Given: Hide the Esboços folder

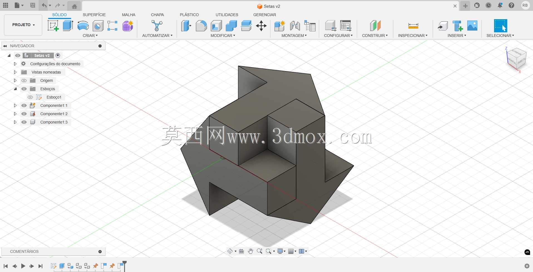Looking at the screenshot, I should [x=24, y=89].
